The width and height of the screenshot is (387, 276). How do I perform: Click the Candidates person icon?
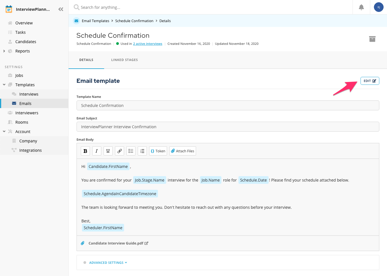point(10,42)
